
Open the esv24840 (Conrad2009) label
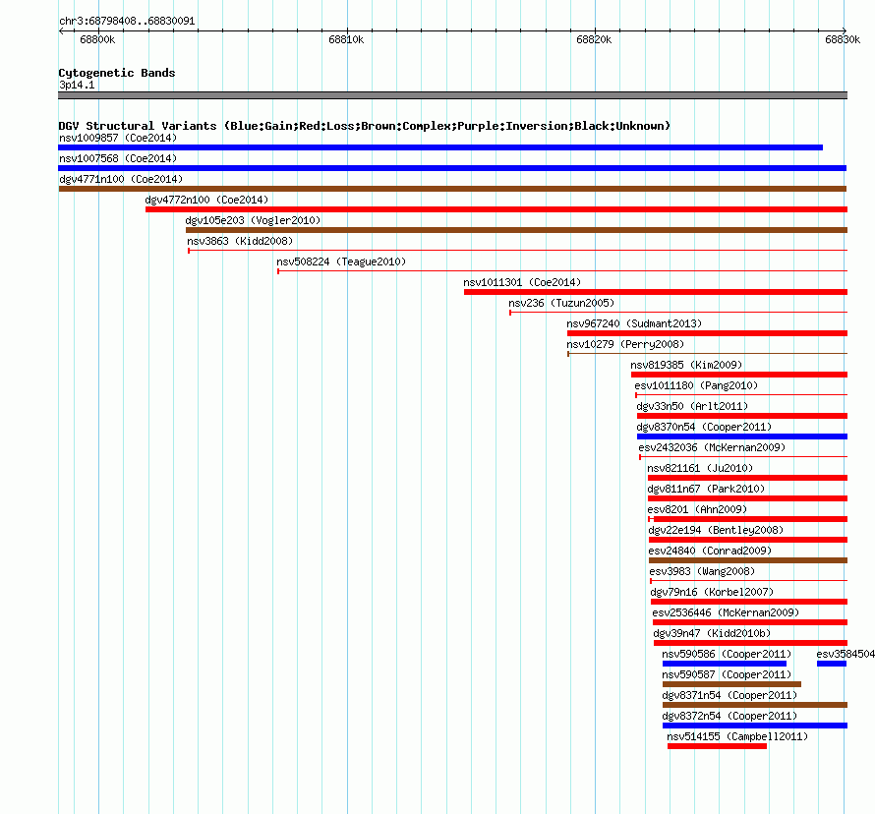pyautogui.click(x=710, y=551)
